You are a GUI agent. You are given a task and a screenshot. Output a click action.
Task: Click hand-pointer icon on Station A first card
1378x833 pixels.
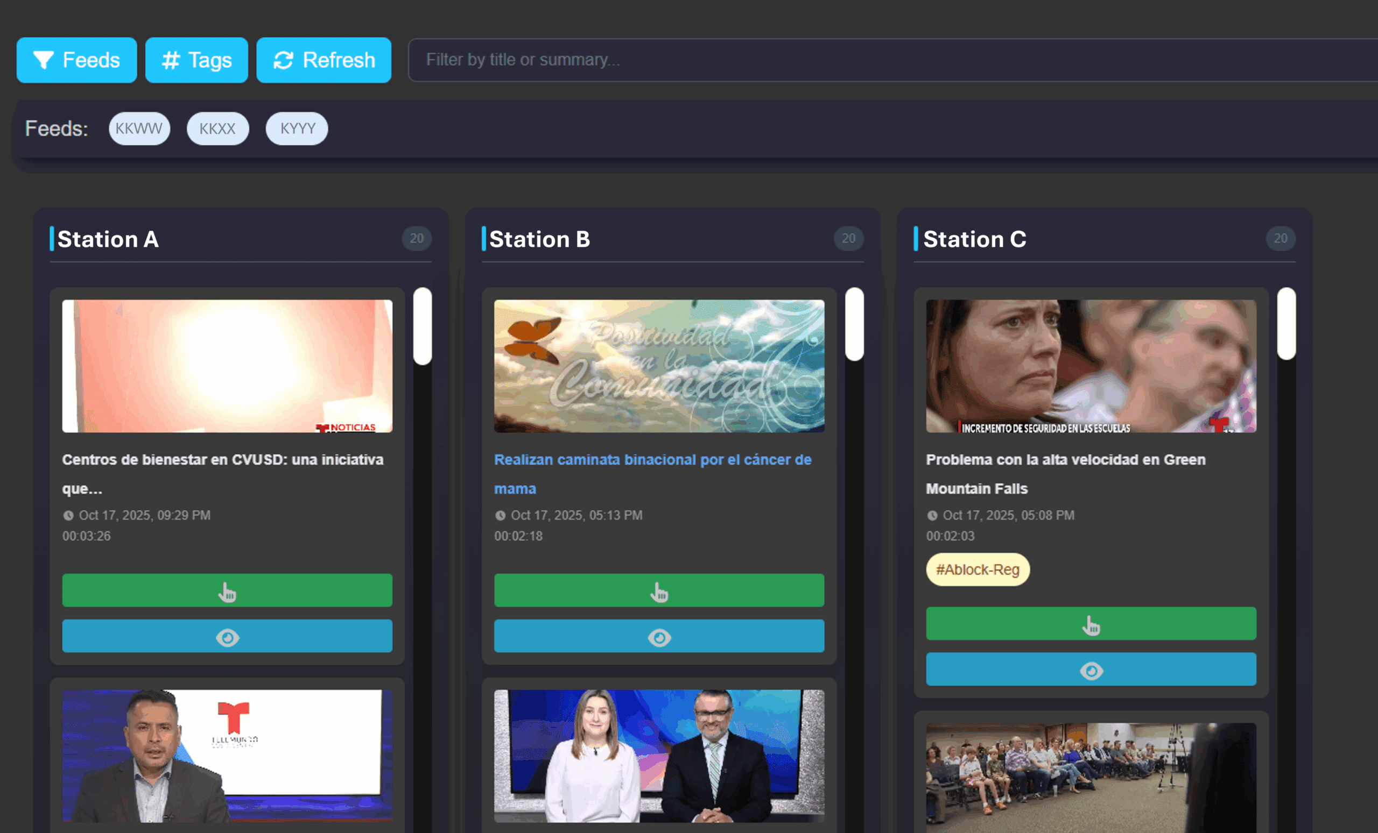click(x=227, y=590)
